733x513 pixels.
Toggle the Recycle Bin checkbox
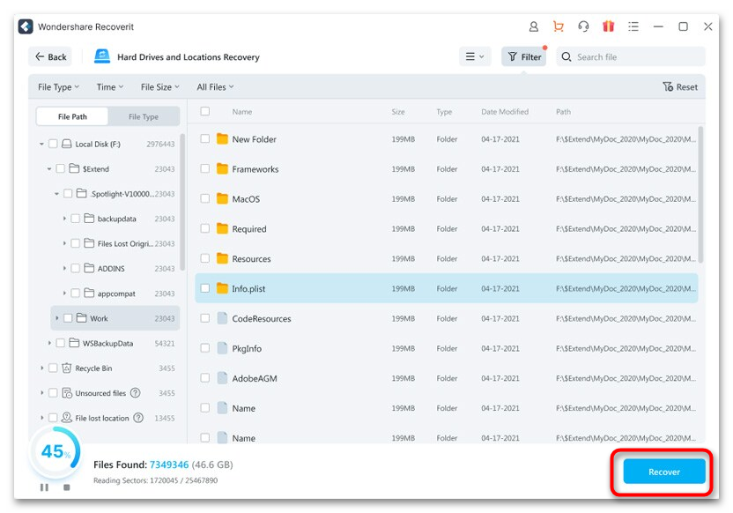[53, 368]
